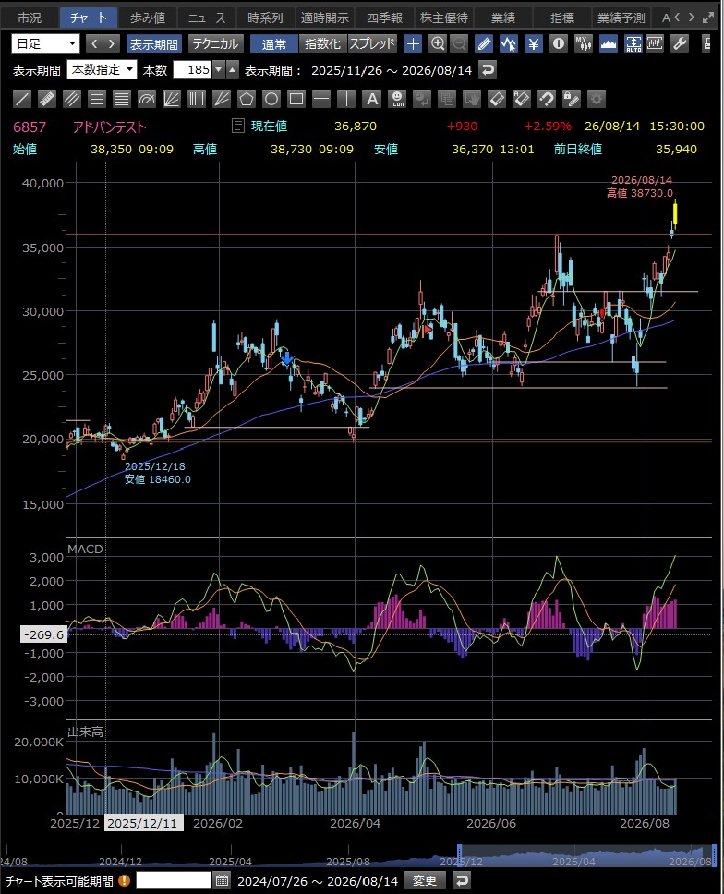The image size is (724, 894).
Task: Open the icon stamp tool
Action: [x=397, y=99]
